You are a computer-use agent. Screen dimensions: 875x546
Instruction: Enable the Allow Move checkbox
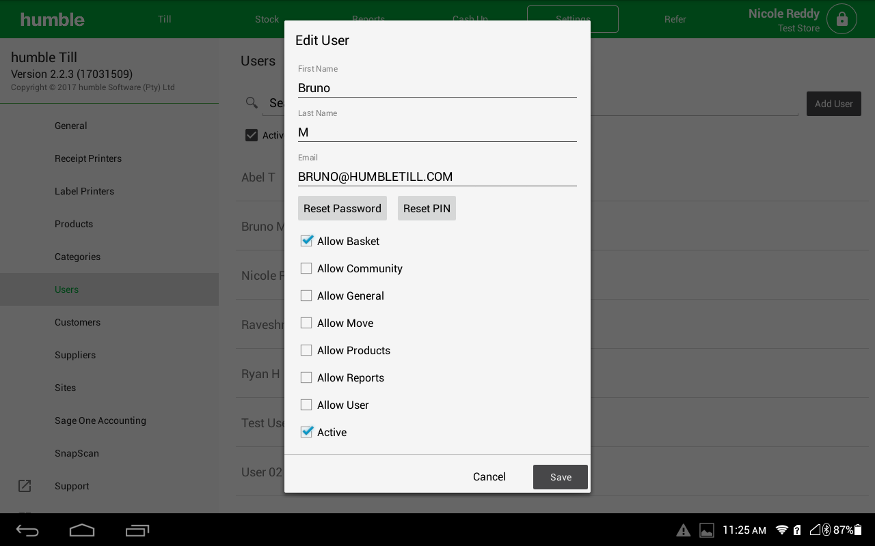pos(306,323)
